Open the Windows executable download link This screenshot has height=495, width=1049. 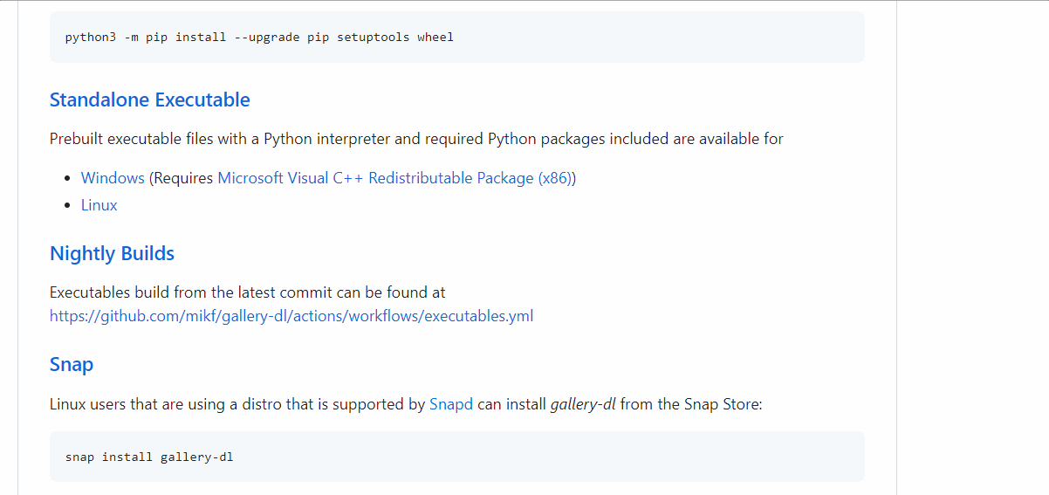point(113,178)
